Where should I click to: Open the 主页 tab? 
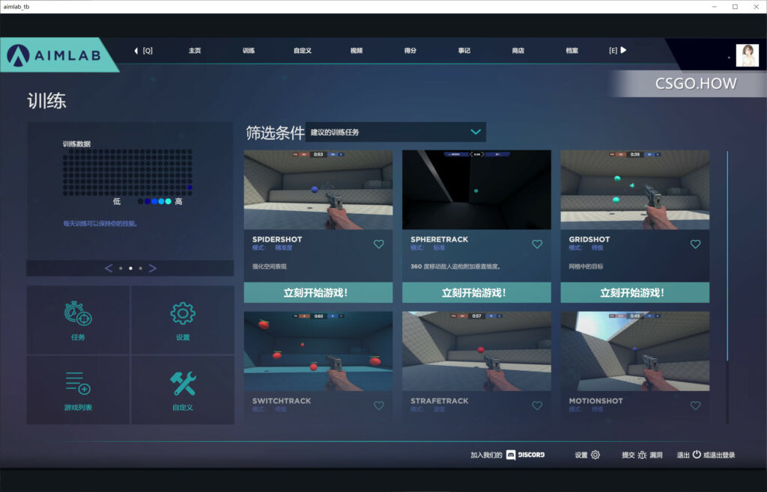tap(195, 51)
